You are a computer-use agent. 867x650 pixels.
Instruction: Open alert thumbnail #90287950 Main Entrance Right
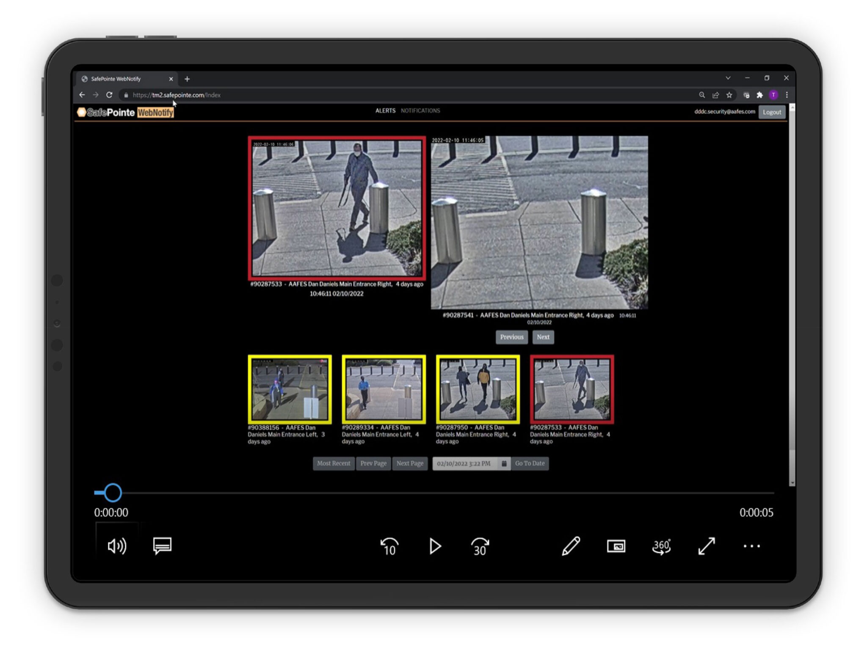(x=478, y=389)
